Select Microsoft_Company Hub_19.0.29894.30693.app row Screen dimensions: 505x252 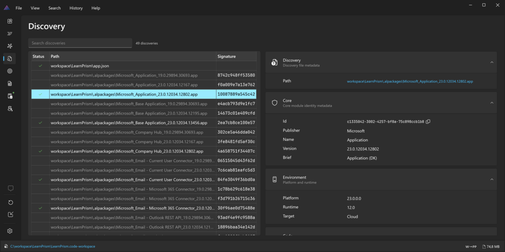(x=144, y=132)
